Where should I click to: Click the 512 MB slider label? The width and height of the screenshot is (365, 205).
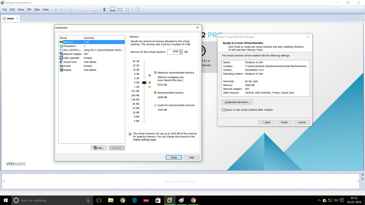click(135, 91)
